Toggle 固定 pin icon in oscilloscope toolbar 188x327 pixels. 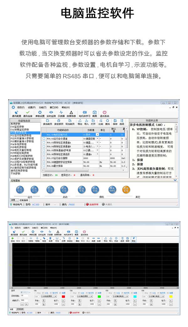133,240
